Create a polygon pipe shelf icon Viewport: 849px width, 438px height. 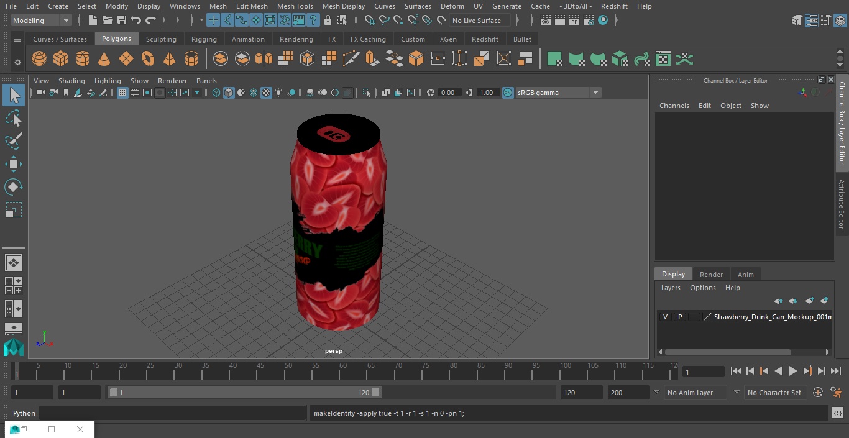point(191,59)
